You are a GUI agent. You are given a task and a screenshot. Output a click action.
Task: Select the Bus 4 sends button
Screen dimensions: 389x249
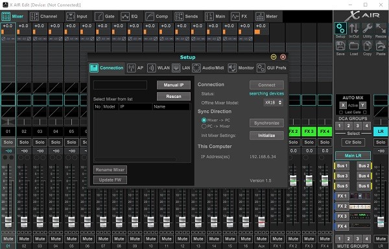(x=364, y=176)
